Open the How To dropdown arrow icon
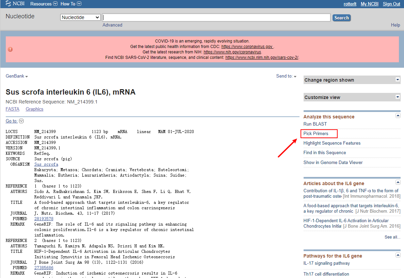The width and height of the screenshot is (404, 278). [x=79, y=4]
